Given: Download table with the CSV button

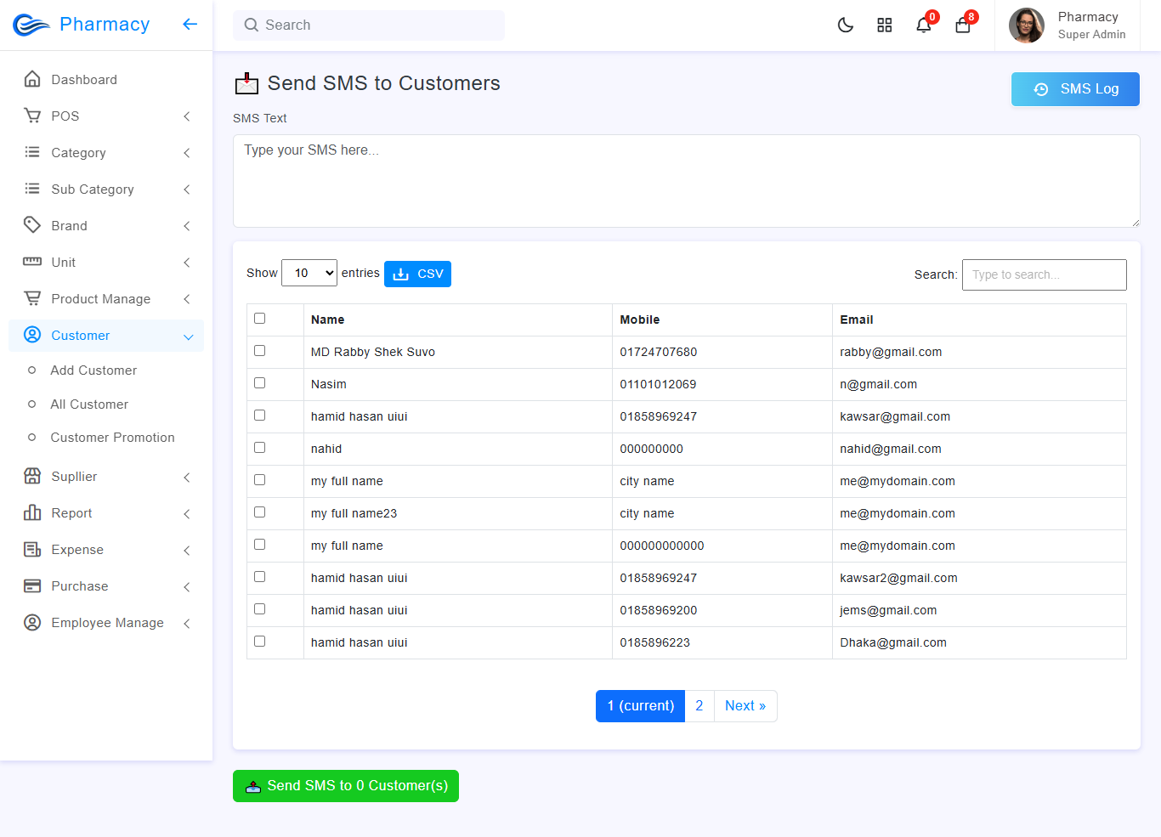Looking at the screenshot, I should (x=417, y=274).
